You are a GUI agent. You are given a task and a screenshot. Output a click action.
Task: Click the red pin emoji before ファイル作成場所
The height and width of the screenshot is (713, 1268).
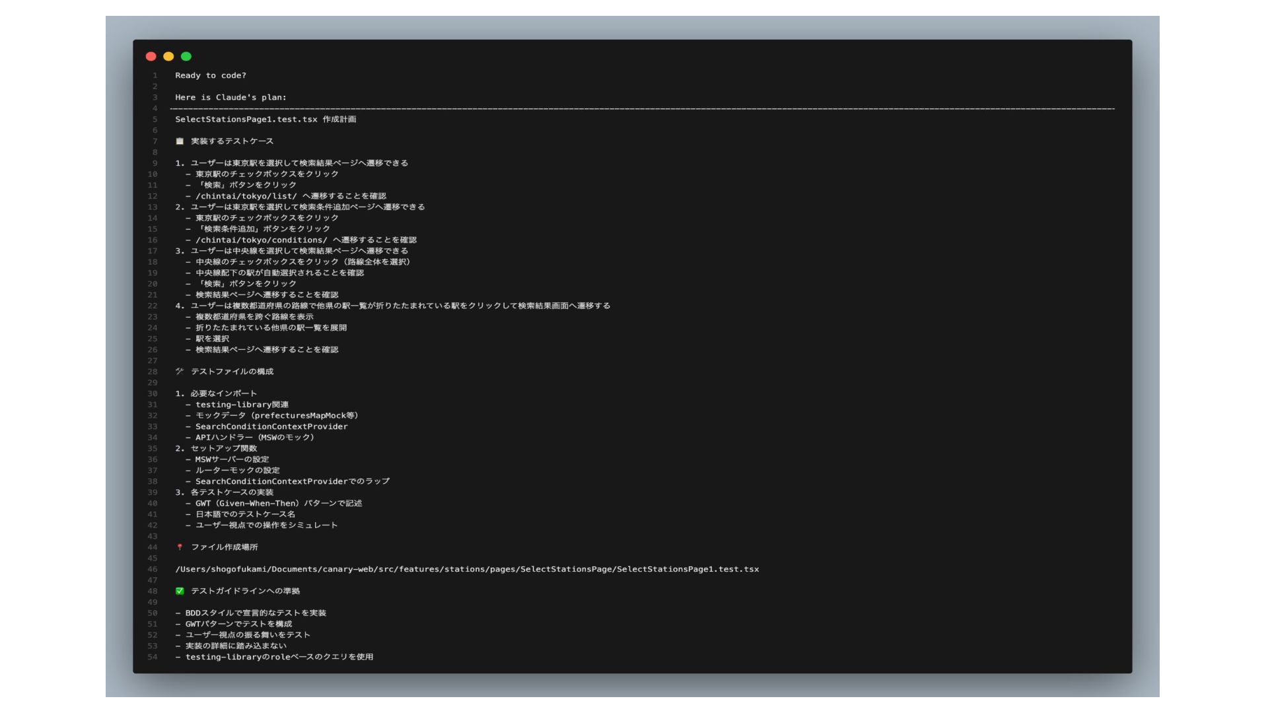tap(180, 547)
